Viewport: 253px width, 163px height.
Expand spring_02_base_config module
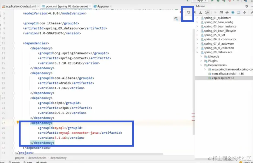(x=197, y=22)
